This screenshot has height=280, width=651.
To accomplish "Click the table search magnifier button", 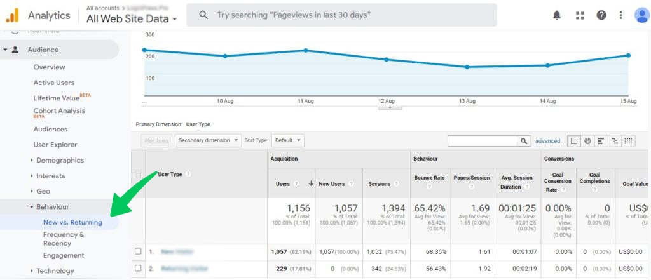I will (524, 141).
